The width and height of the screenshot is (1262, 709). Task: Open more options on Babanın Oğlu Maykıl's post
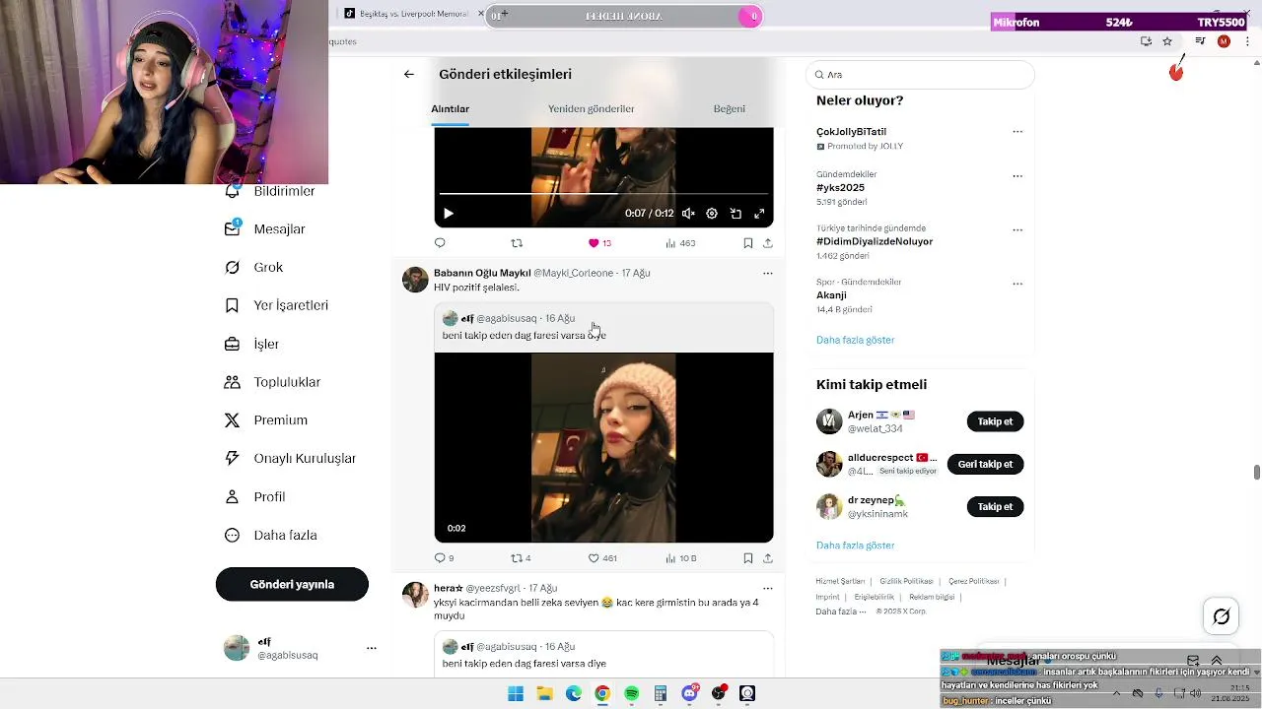tap(768, 274)
